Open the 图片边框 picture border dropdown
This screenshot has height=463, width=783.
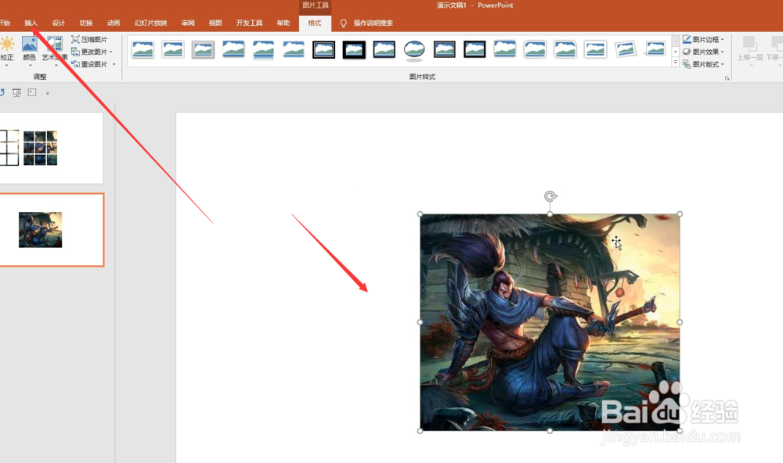703,39
